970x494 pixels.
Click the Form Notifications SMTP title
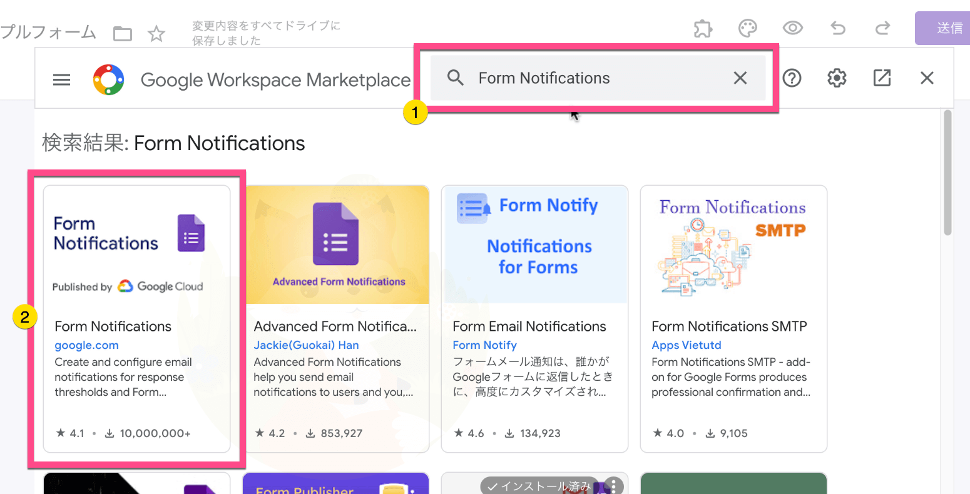(x=730, y=326)
